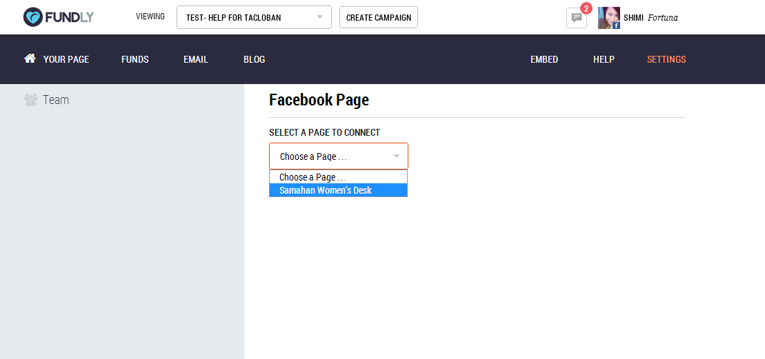Go to the Funds section
Viewport: 765px width, 359px height.
click(x=135, y=59)
